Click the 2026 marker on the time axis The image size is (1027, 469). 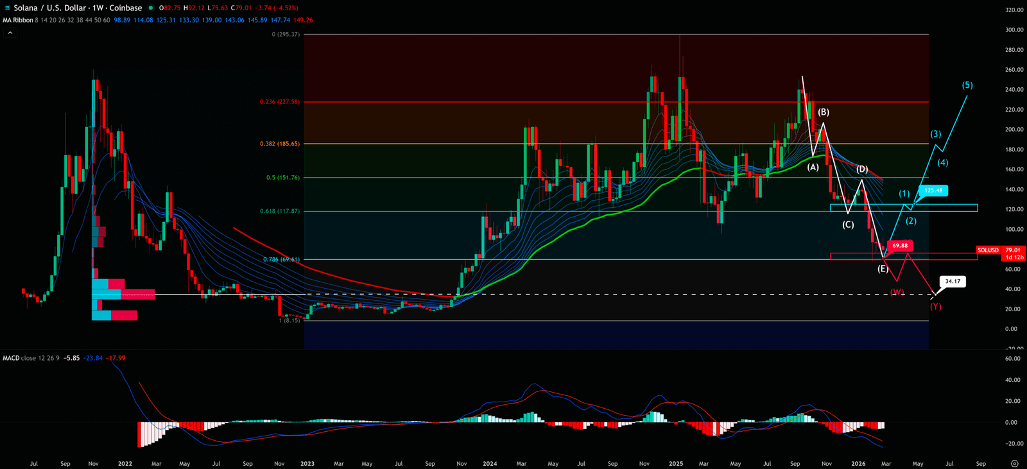(x=858, y=463)
